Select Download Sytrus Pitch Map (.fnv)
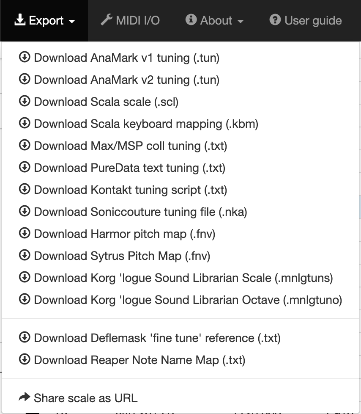Image resolution: width=361 pixels, height=414 pixels. click(122, 256)
